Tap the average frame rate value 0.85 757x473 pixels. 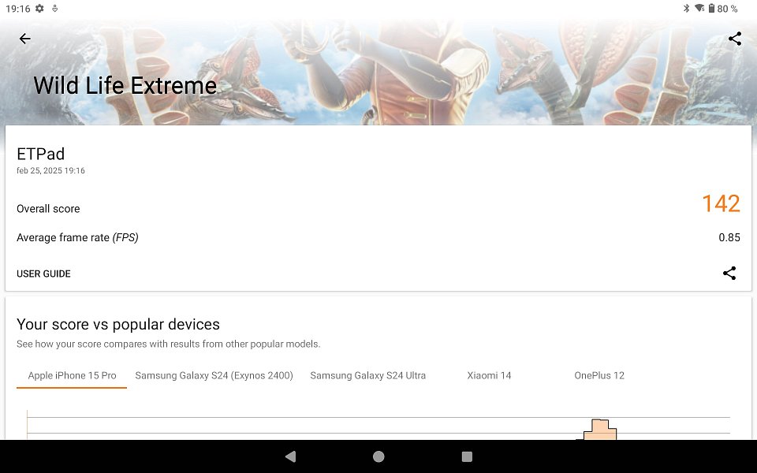(729, 237)
